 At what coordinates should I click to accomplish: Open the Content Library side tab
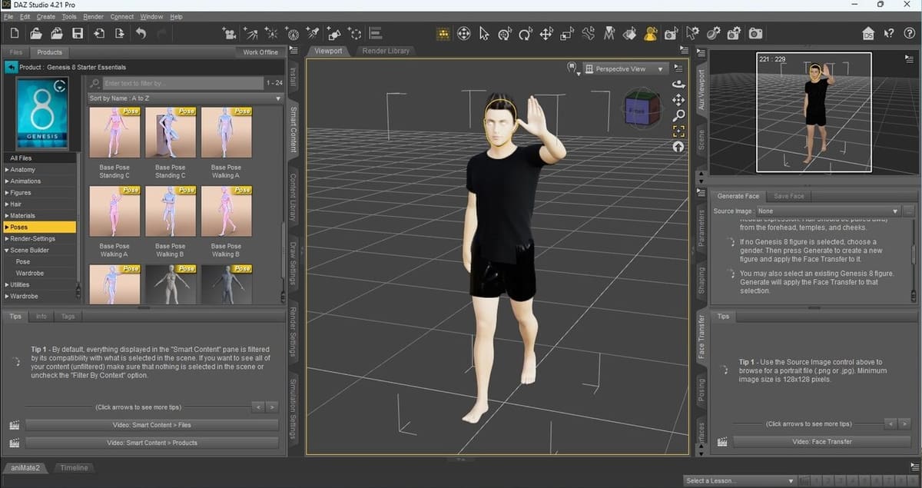coord(294,198)
